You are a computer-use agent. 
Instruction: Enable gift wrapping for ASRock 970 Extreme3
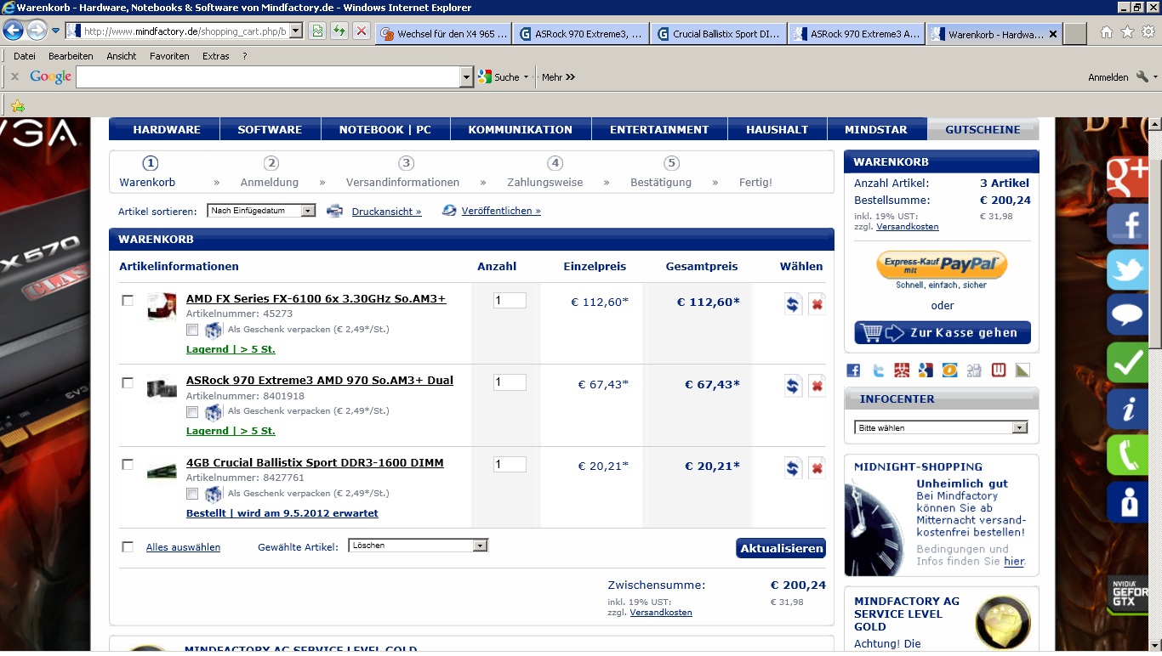(x=192, y=412)
